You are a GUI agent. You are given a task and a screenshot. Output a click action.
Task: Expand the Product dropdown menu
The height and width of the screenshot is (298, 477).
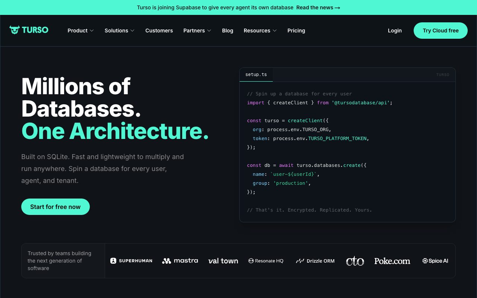coord(80,31)
